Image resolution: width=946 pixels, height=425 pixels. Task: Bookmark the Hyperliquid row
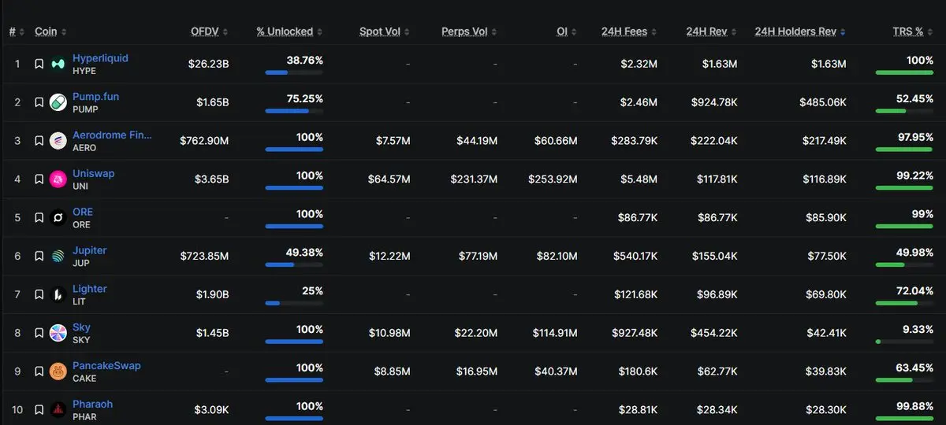[x=39, y=64]
